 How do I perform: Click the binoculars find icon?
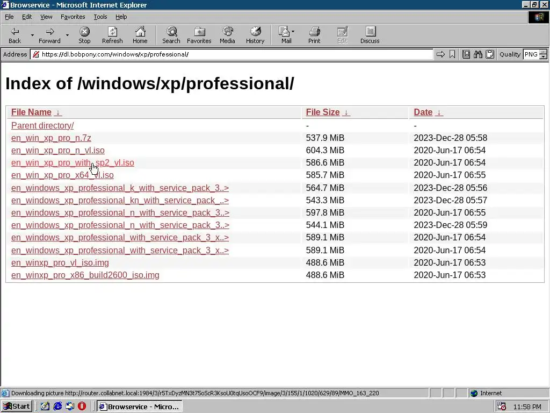(477, 54)
